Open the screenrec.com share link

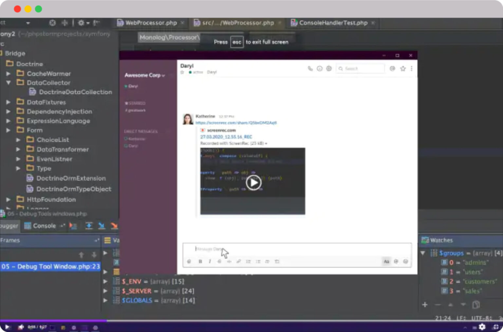click(x=236, y=123)
